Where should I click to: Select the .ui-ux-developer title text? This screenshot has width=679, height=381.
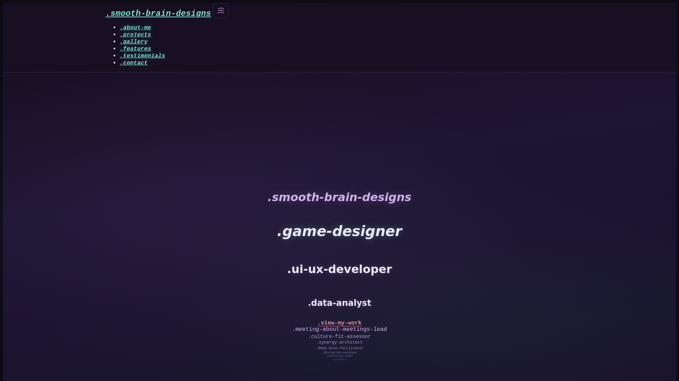click(339, 269)
